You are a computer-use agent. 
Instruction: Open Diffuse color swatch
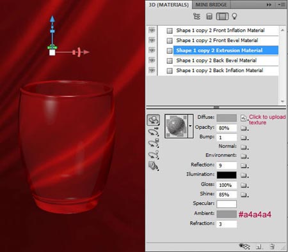pos(227,118)
